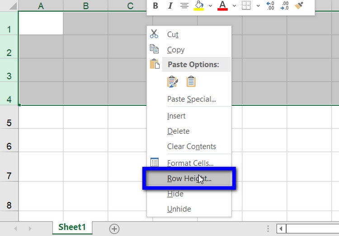Image resolution: width=339 pixels, height=236 pixels.
Task: Choose Clear Contents from the menu
Action: (189, 146)
